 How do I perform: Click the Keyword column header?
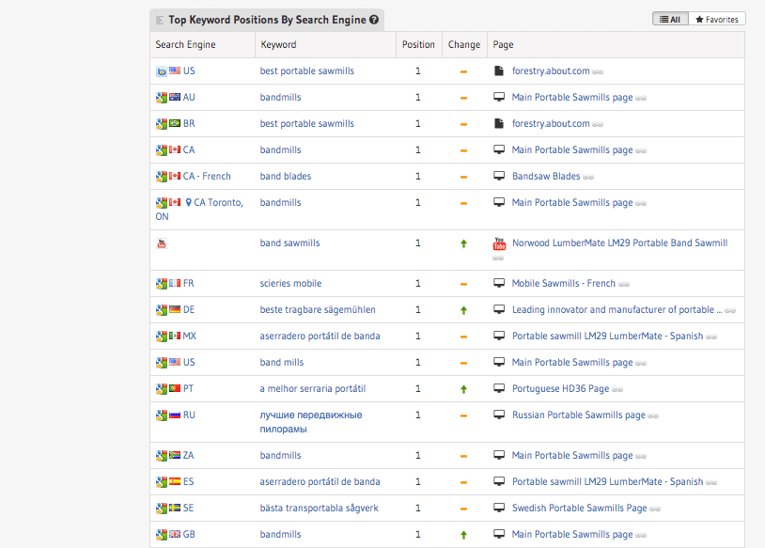[278, 45]
